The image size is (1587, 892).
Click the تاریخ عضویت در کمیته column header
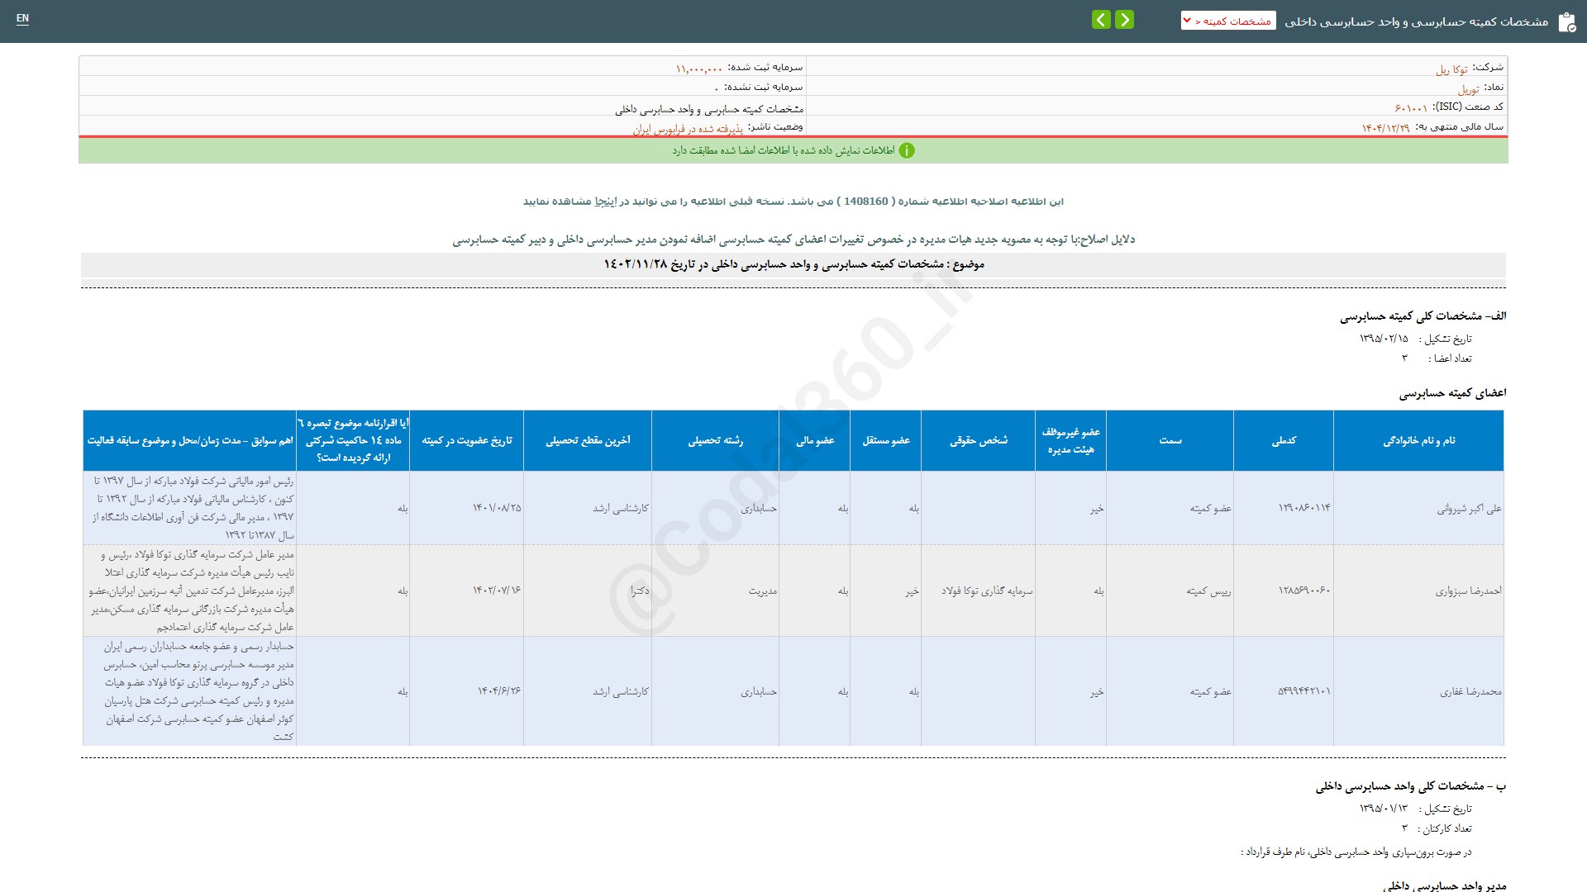coord(467,441)
